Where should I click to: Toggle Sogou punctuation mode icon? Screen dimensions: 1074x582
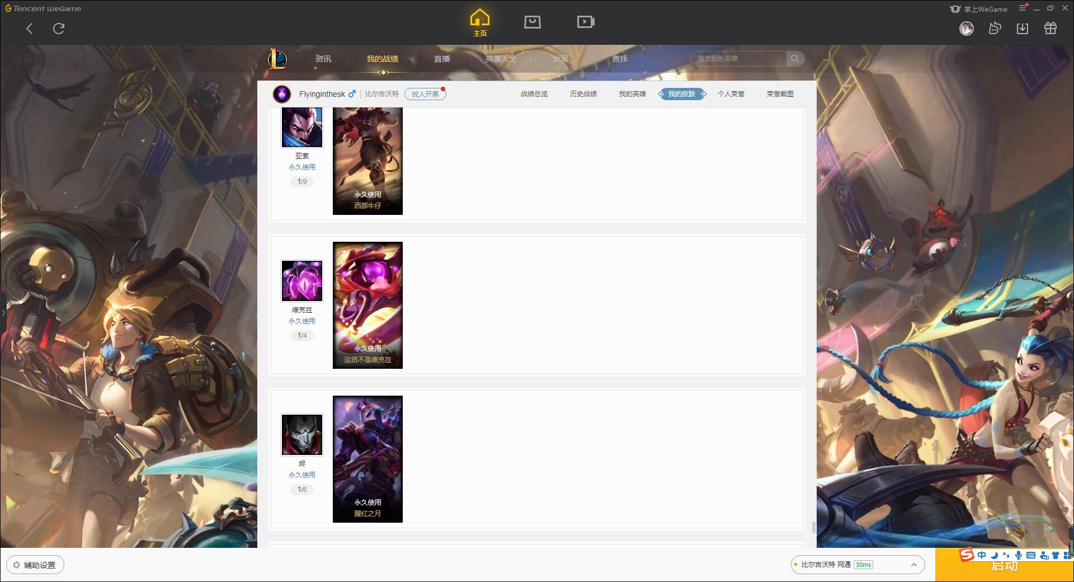point(1006,555)
